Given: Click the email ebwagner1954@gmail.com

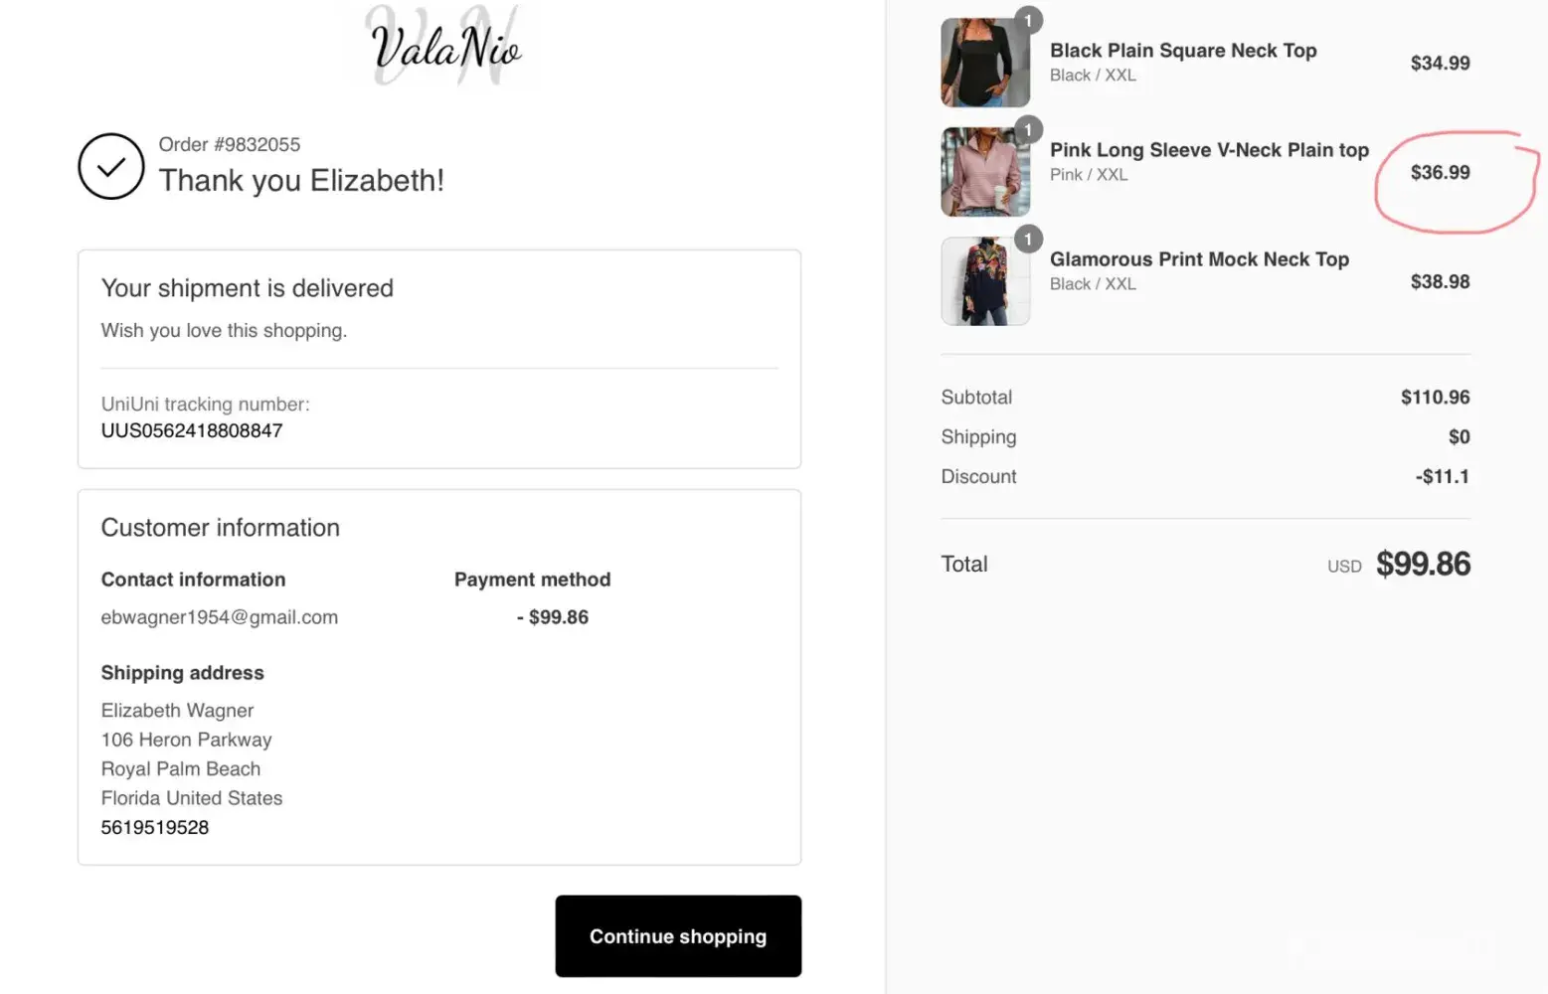Looking at the screenshot, I should [219, 617].
